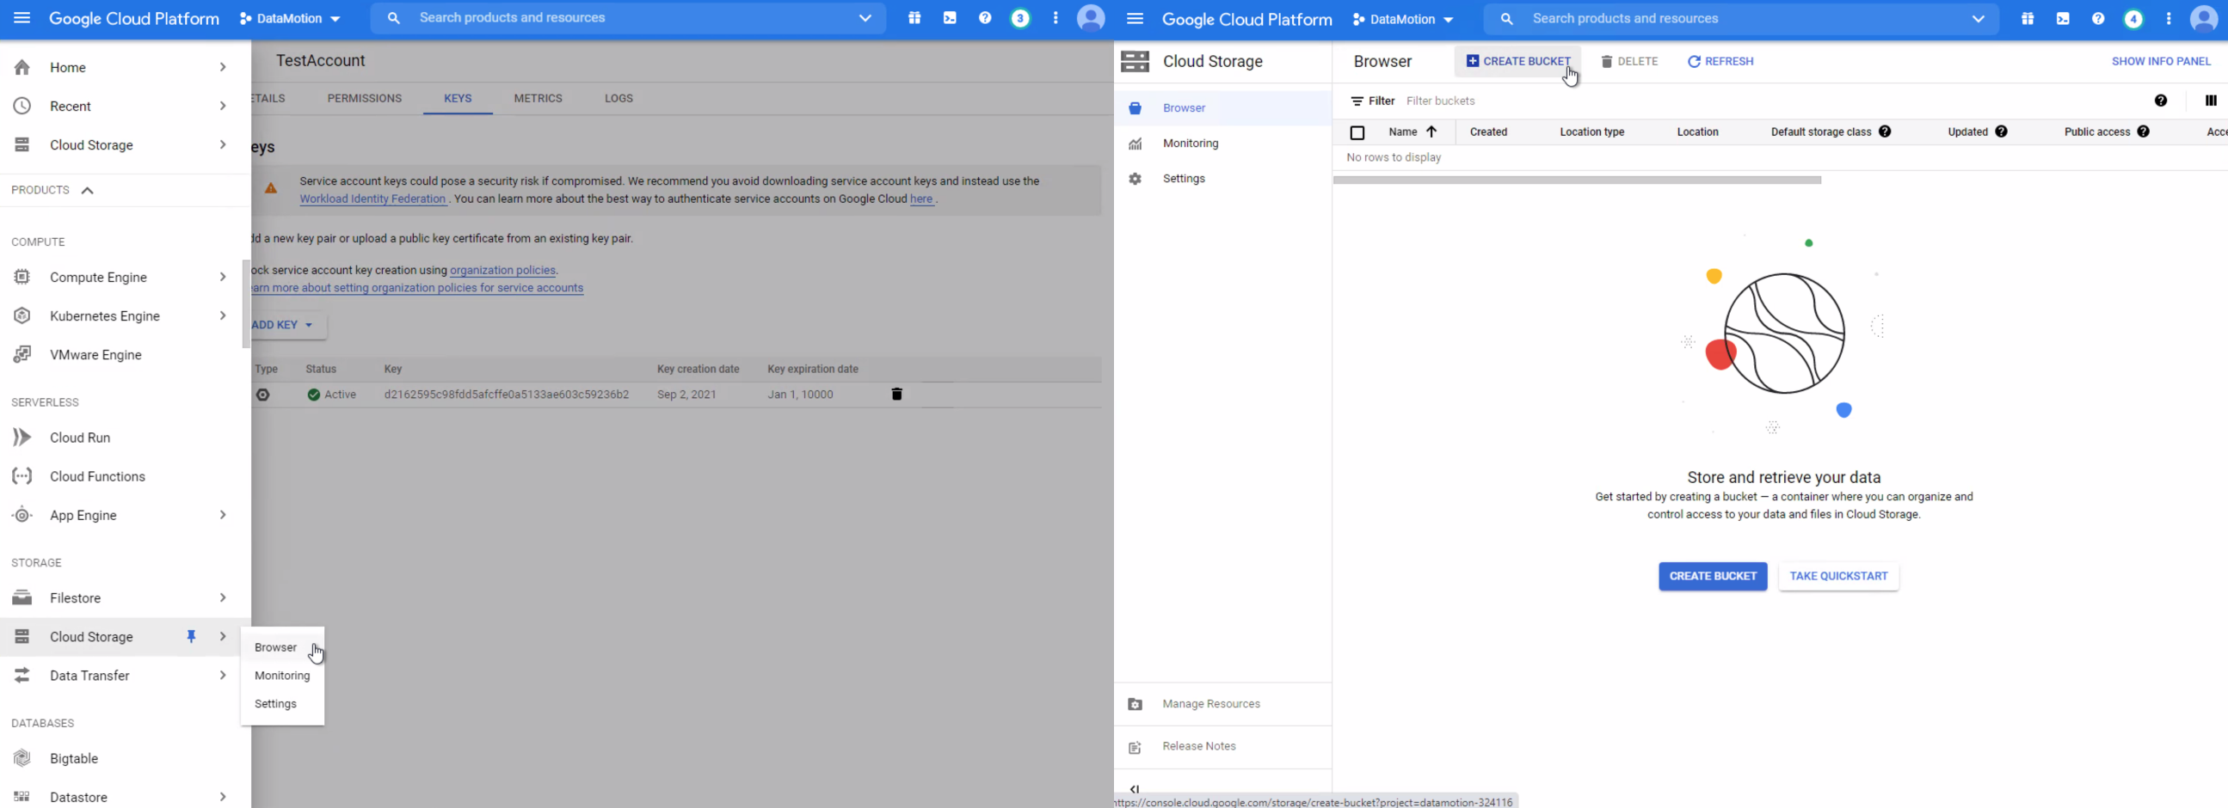
Task: Choose Browser from the Cloud Storage flyout menu
Action: (275, 647)
